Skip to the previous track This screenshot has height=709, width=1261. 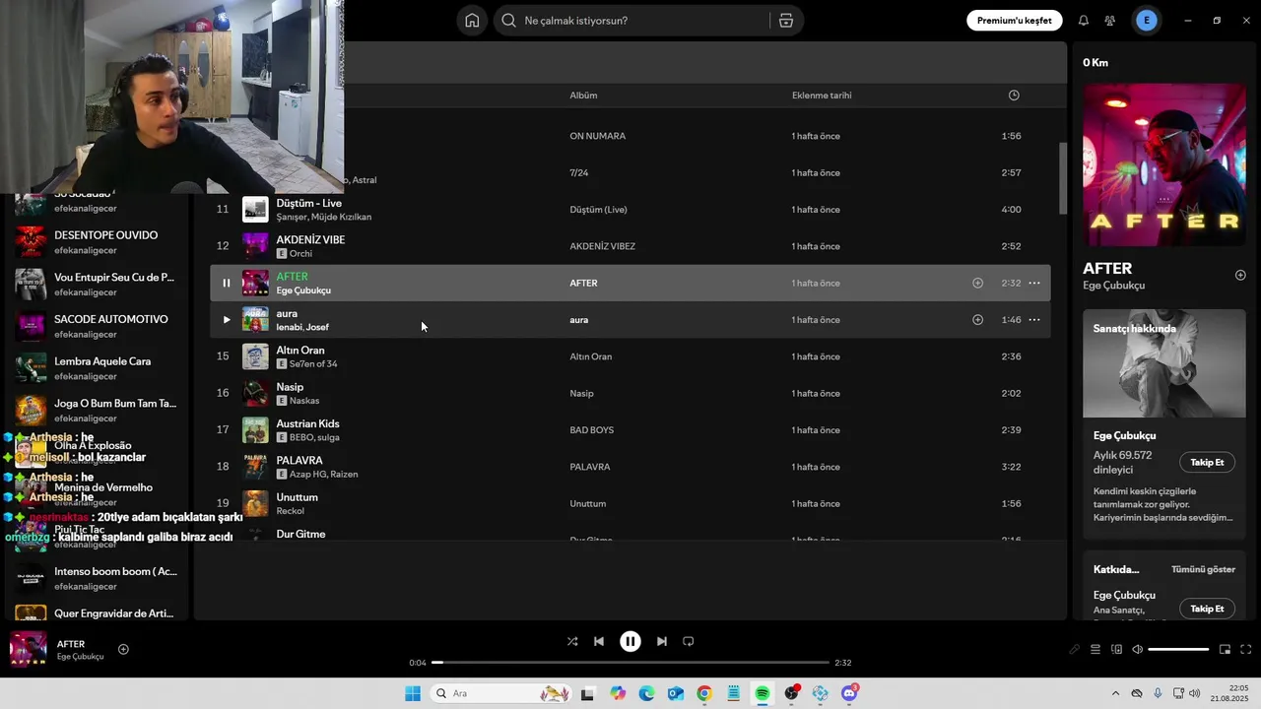[x=599, y=641]
